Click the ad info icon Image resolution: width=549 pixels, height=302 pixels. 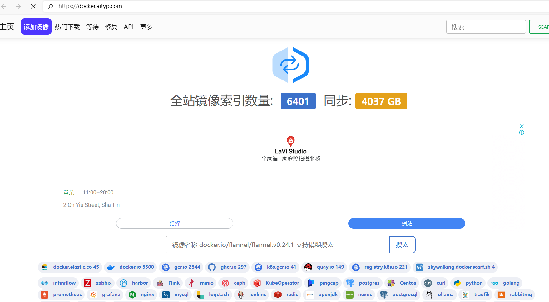pos(522,133)
